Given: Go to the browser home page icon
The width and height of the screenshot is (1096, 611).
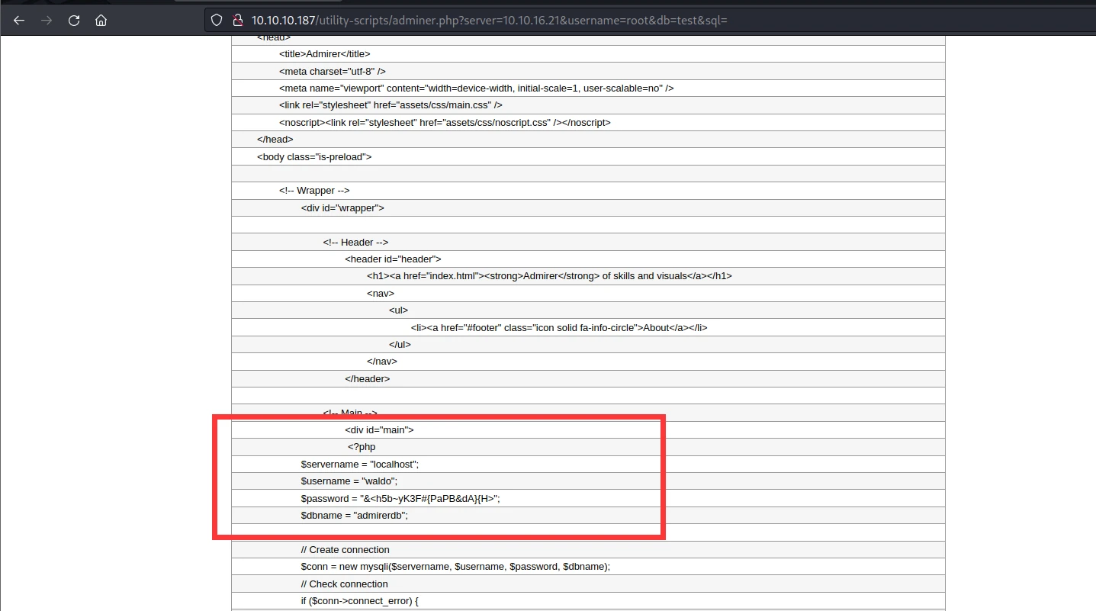Looking at the screenshot, I should pos(101,21).
